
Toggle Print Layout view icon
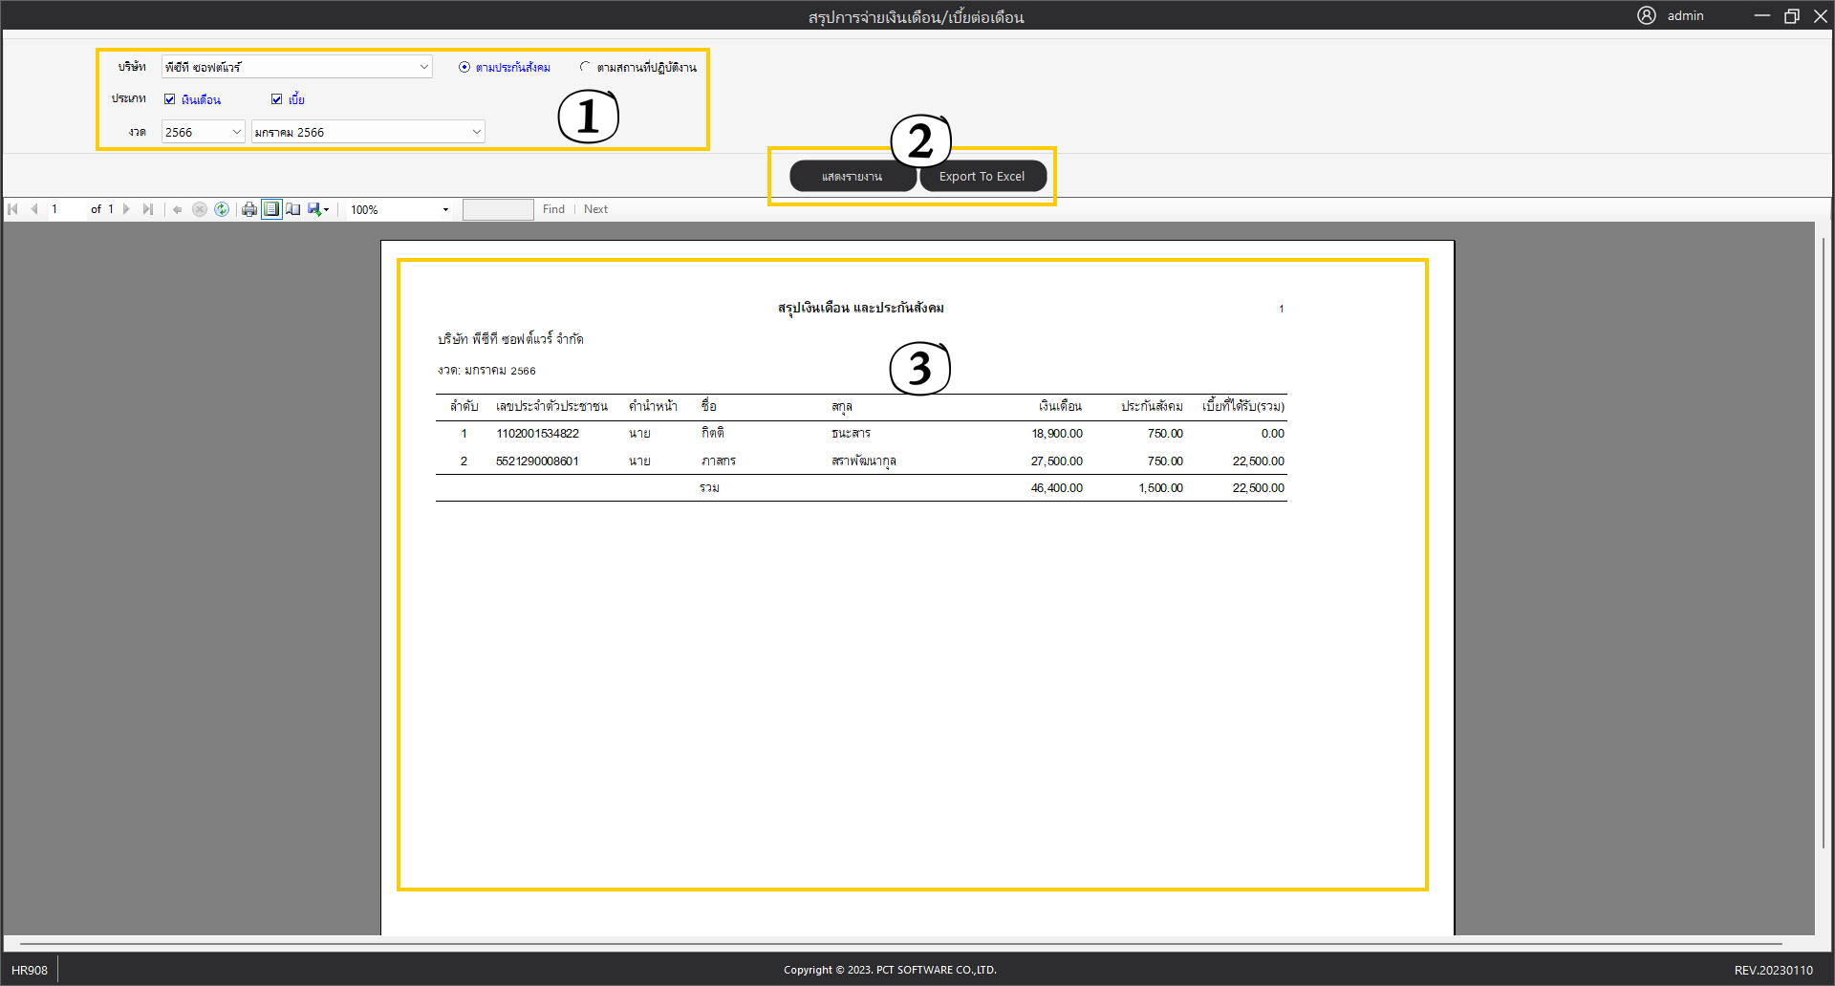pyautogui.click(x=271, y=209)
